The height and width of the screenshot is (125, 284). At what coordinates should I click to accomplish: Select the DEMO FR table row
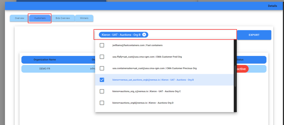[x=45, y=69]
